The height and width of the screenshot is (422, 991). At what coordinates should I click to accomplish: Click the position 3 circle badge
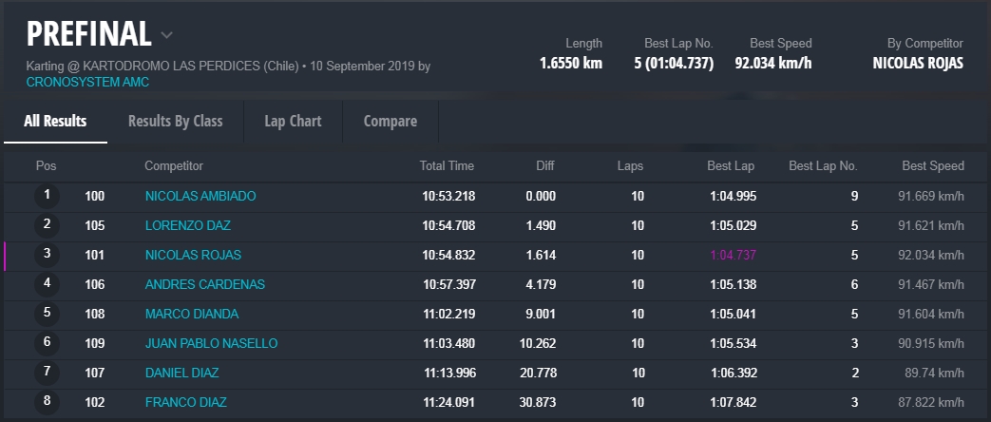47,255
